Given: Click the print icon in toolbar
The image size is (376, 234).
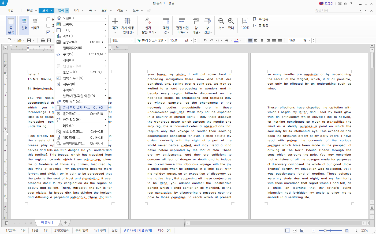Looking at the screenshot, I should (x=43, y=40).
